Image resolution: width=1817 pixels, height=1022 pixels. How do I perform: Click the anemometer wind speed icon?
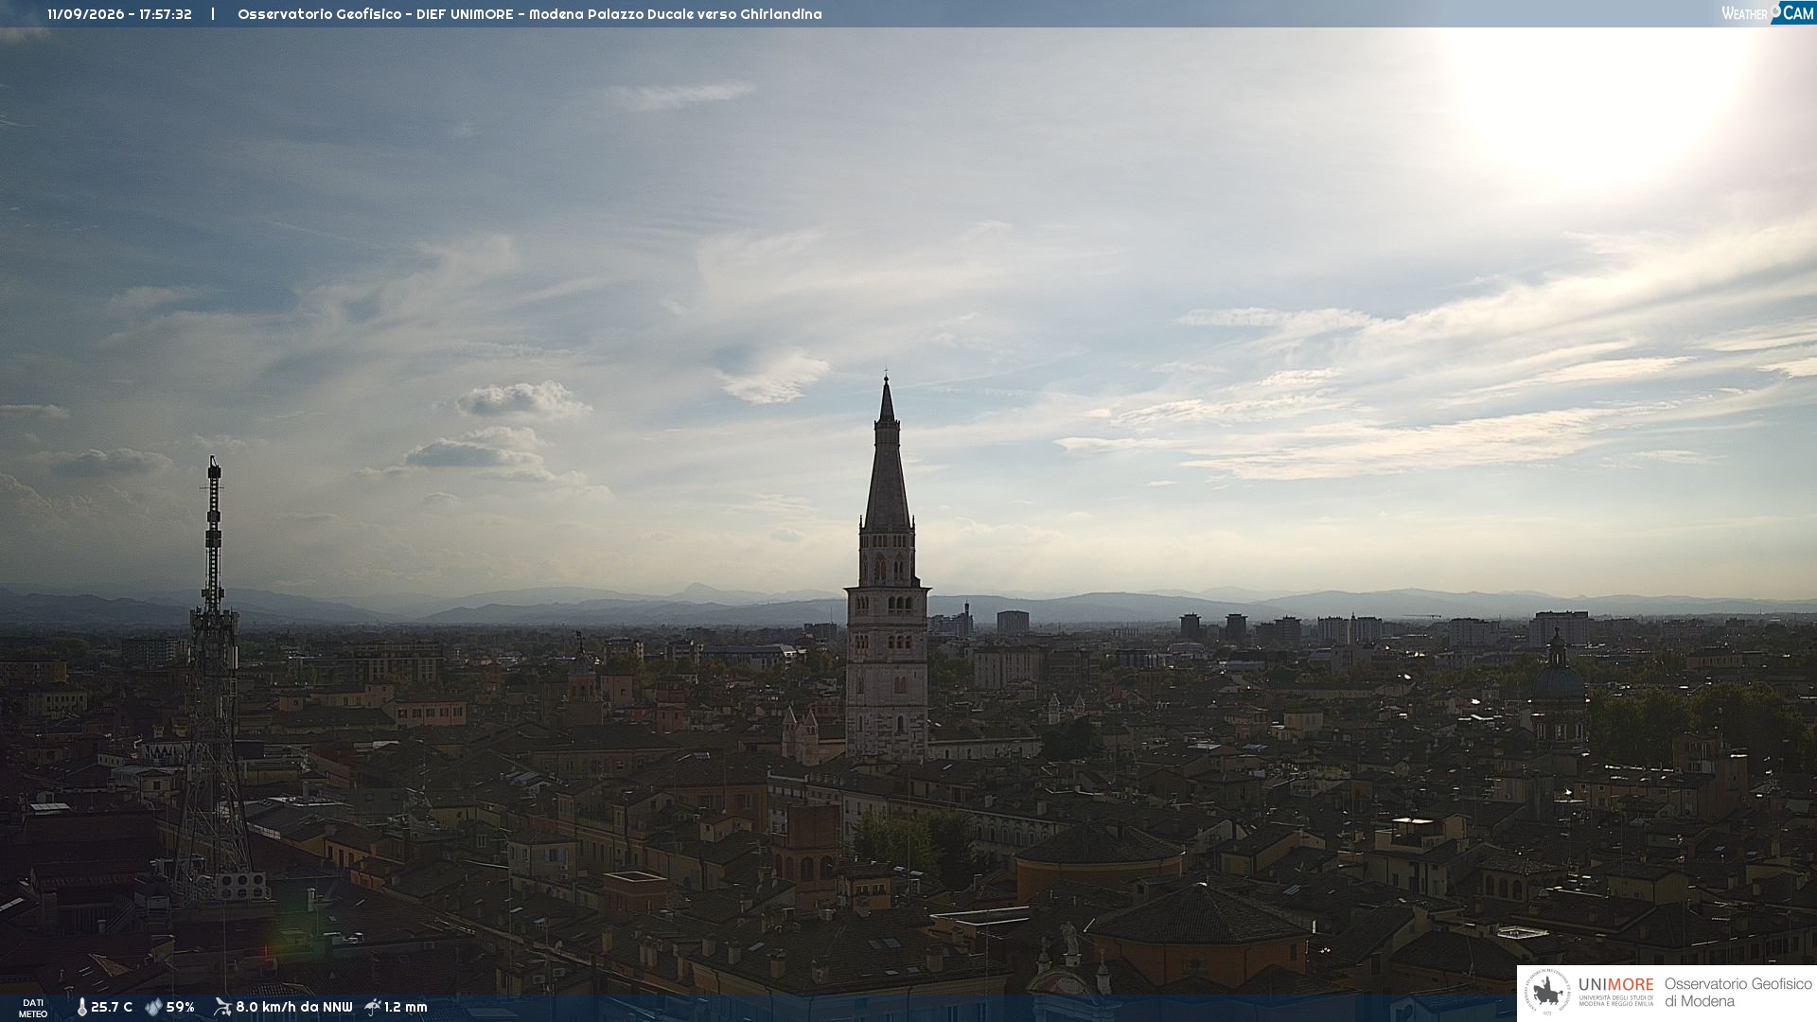[222, 1007]
